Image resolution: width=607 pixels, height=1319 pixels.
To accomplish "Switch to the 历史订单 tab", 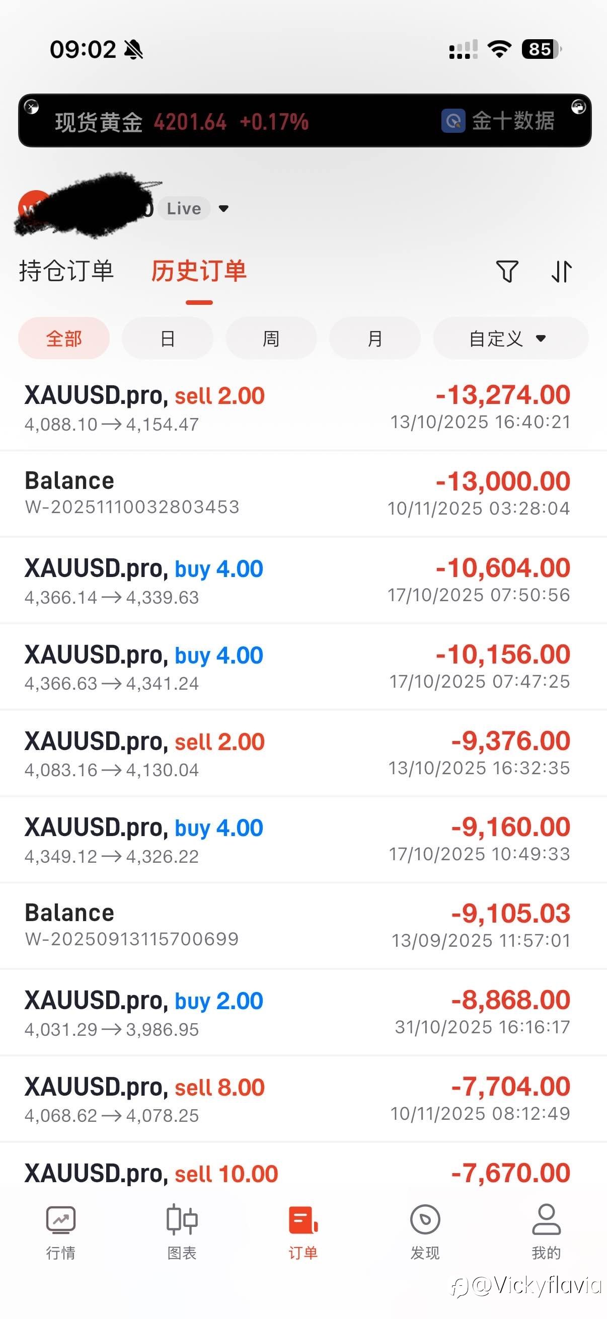I will 199,271.
